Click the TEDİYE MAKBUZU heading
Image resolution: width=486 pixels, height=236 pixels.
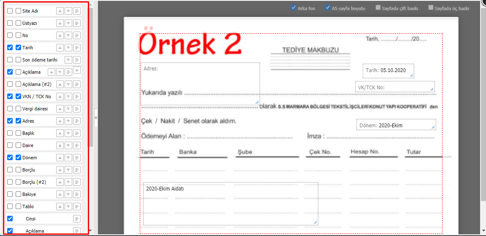pyautogui.click(x=310, y=50)
